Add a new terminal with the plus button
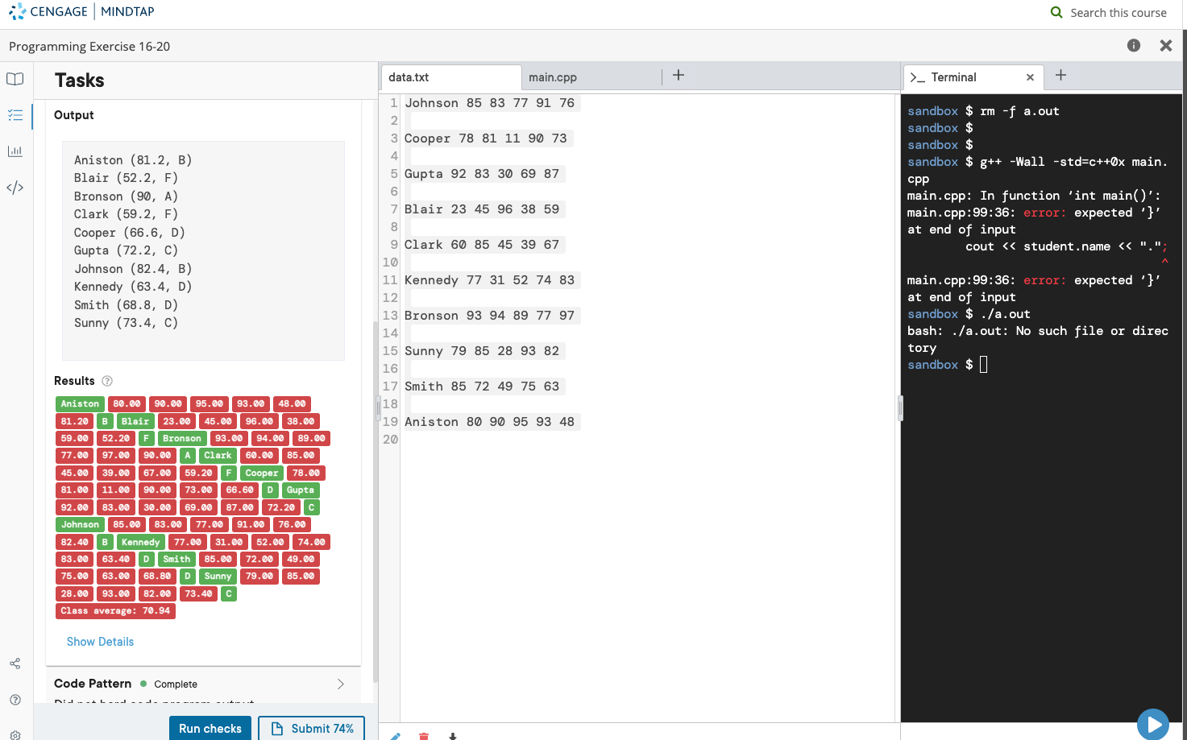 (x=1060, y=75)
